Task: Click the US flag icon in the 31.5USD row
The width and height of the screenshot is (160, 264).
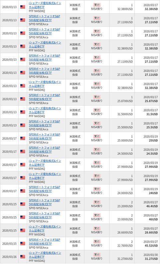Action: tap(23, 112)
